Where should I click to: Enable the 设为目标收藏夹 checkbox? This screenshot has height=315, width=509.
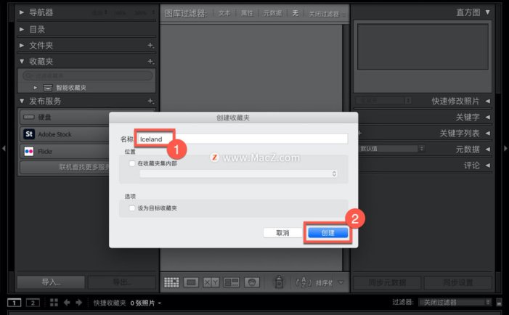pyautogui.click(x=132, y=208)
